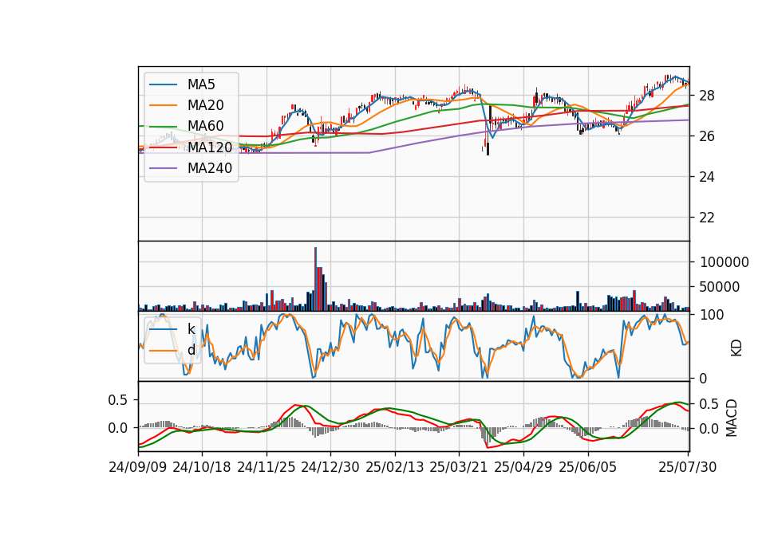
Task: Click the k legend label in KD panel
Action: coord(191,329)
